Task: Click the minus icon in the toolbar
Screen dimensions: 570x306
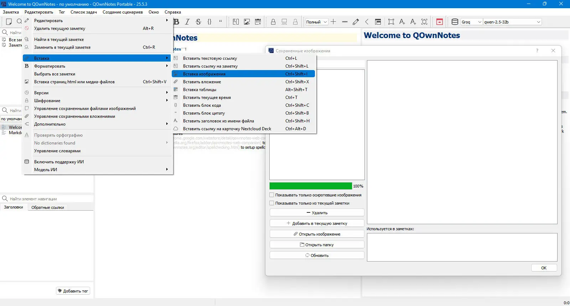Action: (x=344, y=22)
